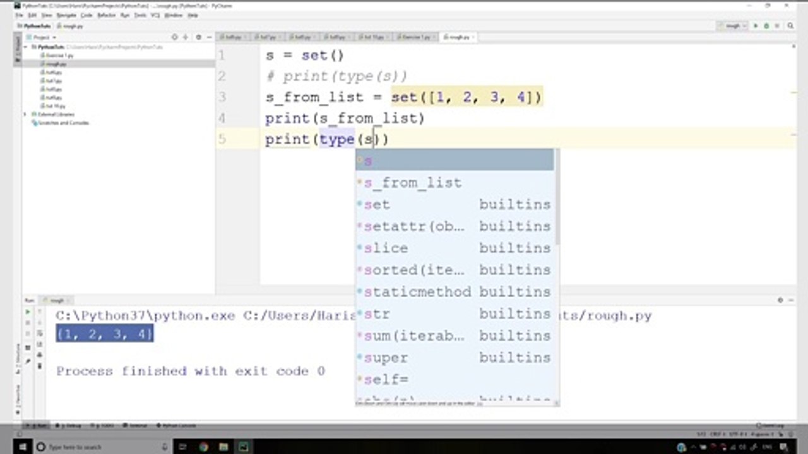Open the Refactor menu

coord(106,15)
